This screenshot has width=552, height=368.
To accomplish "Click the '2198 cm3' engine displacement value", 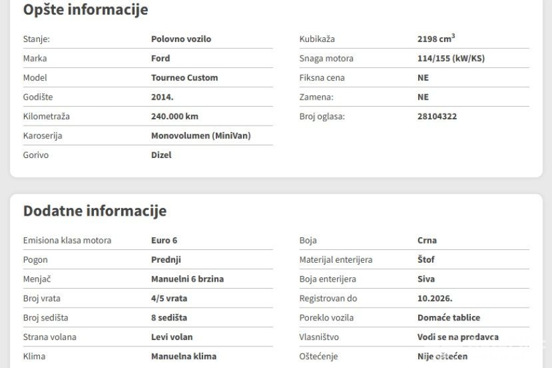I will coord(436,39).
